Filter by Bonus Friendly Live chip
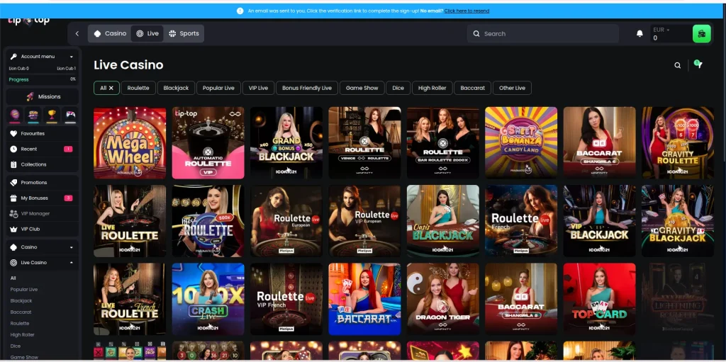Viewport: 726px width, 362px height. tap(307, 88)
